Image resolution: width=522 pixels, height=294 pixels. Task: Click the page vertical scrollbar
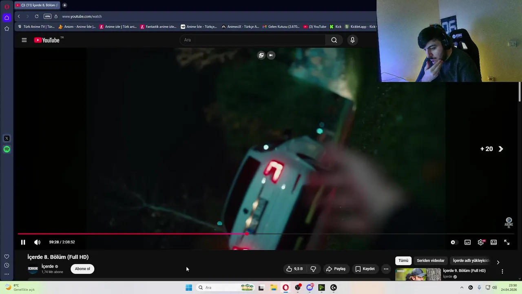(520, 92)
